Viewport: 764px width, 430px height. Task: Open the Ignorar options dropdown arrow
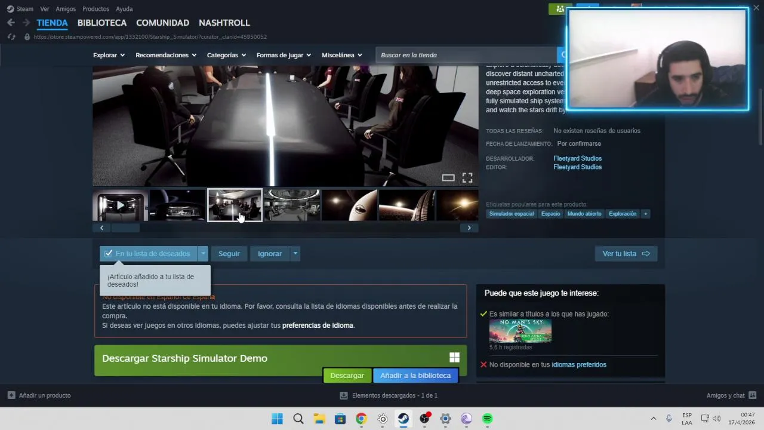click(295, 254)
